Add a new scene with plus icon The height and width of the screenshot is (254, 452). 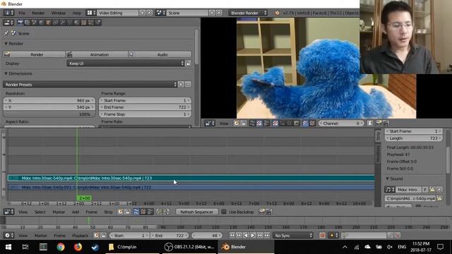[212, 13]
